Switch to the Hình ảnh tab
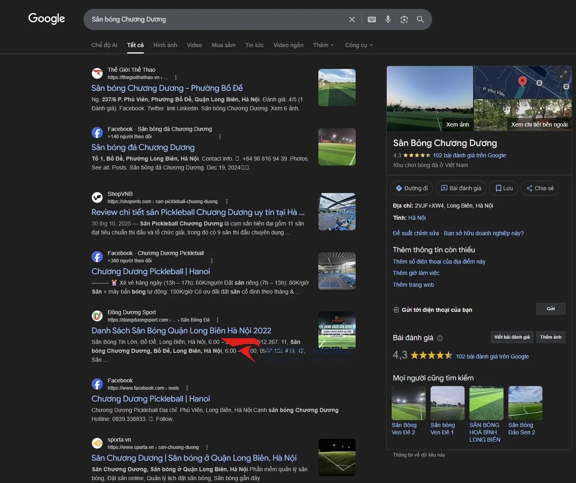 (165, 45)
